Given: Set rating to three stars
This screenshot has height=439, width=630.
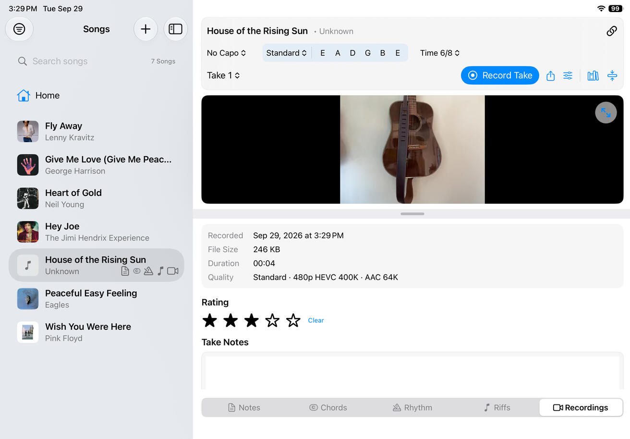Looking at the screenshot, I should 252,320.
